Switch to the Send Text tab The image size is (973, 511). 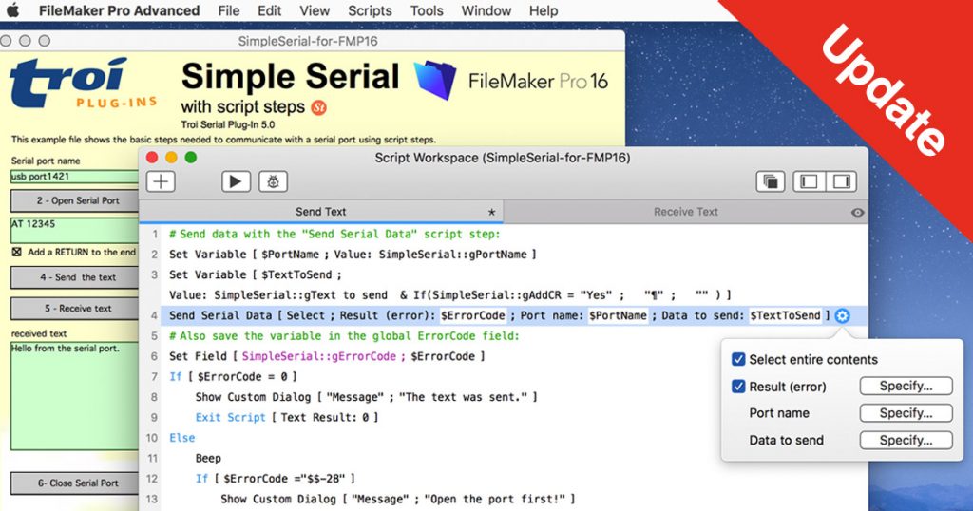coord(321,212)
